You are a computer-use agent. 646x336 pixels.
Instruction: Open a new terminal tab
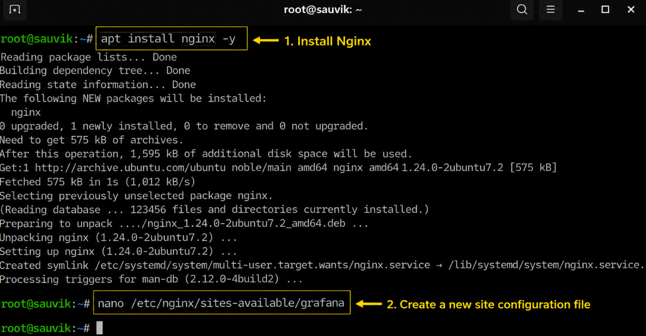tap(15, 9)
